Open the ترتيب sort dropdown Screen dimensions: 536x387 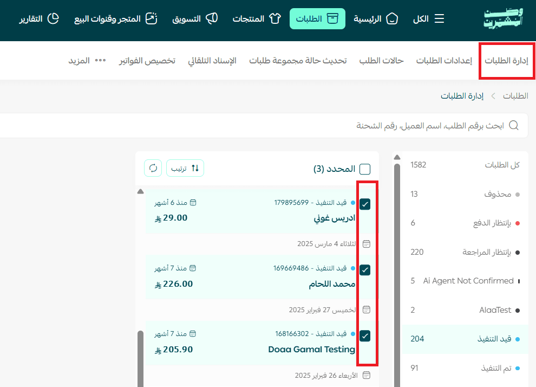pos(185,168)
